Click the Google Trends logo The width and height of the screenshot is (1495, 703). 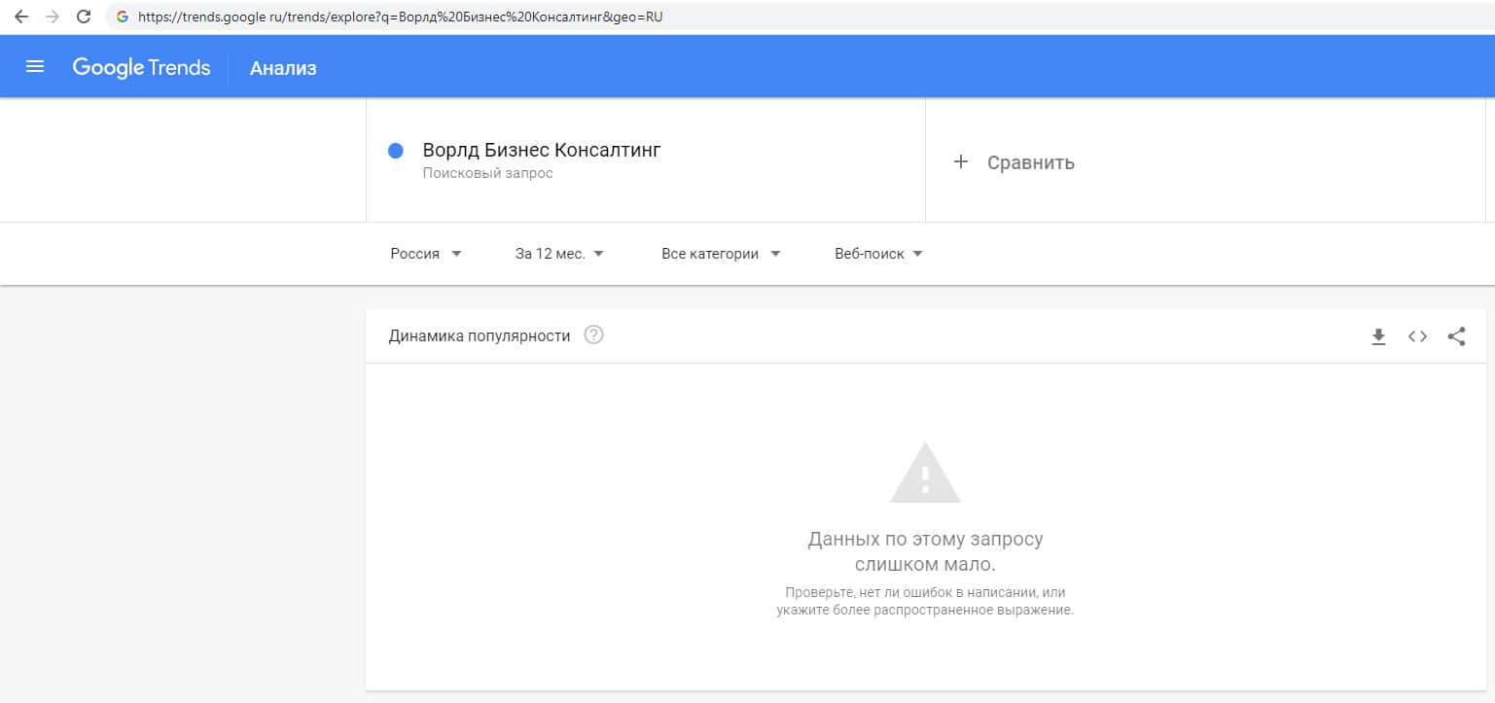[x=141, y=67]
